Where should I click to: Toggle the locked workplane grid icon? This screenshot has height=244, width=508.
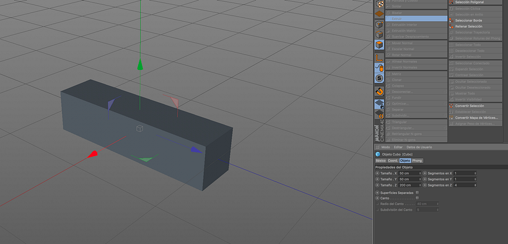coord(379,104)
